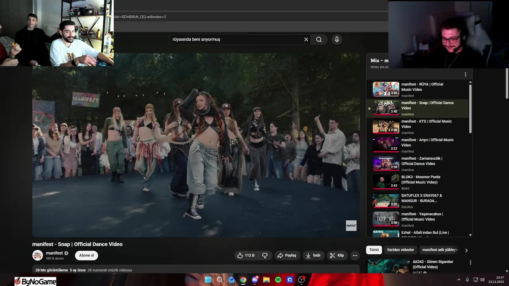Play manifest - Yaşanacaksa music video
The width and height of the screenshot is (509, 286).
[x=418, y=219]
